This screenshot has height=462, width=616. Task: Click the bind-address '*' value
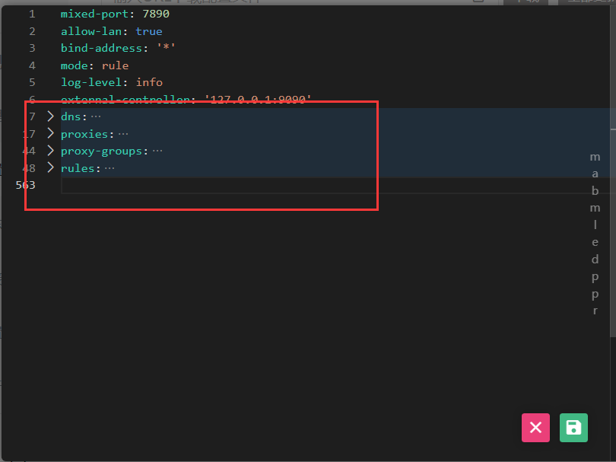coord(165,48)
